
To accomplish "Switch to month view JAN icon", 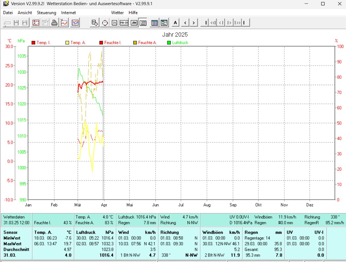I will pyautogui.click(x=134, y=23).
